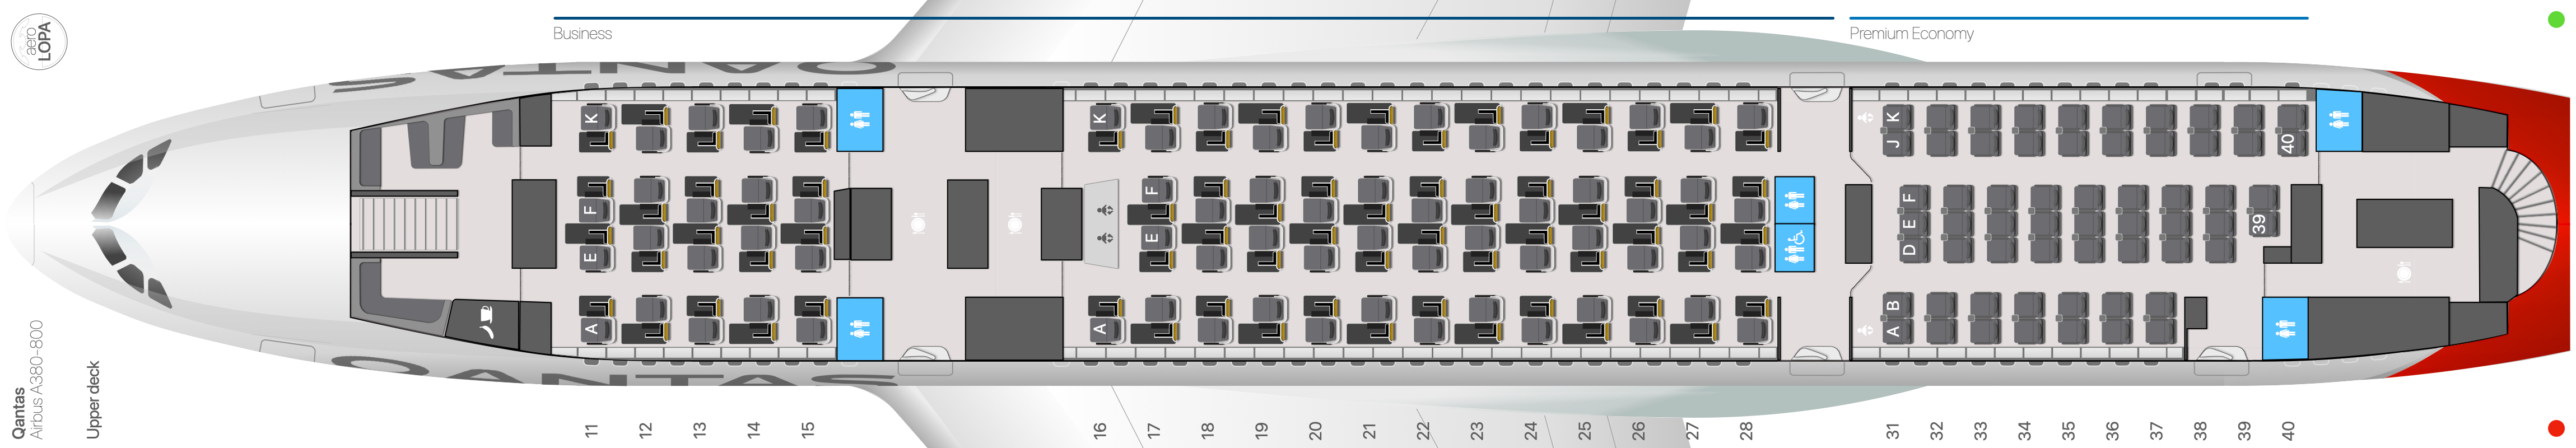The height and width of the screenshot is (448, 2576).
Task: Click the wheelchair-accessible lavatory icon
Action: pyautogui.click(x=1794, y=240)
